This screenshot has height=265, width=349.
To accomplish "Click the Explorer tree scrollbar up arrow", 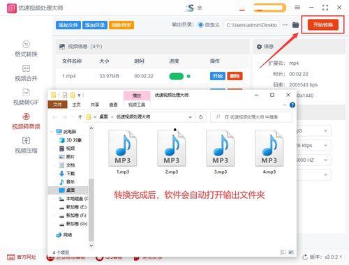I will click(91, 128).
